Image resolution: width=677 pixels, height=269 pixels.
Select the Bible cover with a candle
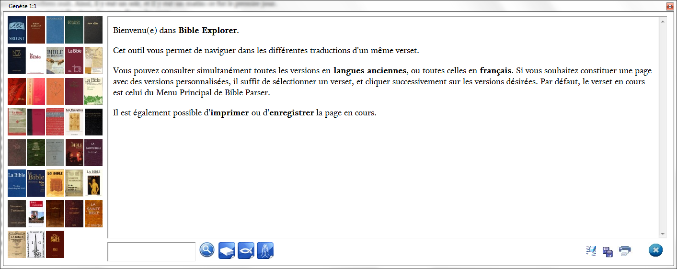point(74,153)
